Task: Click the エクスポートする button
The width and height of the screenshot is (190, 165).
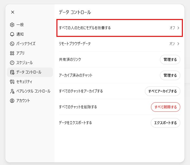Action: tap(165, 123)
